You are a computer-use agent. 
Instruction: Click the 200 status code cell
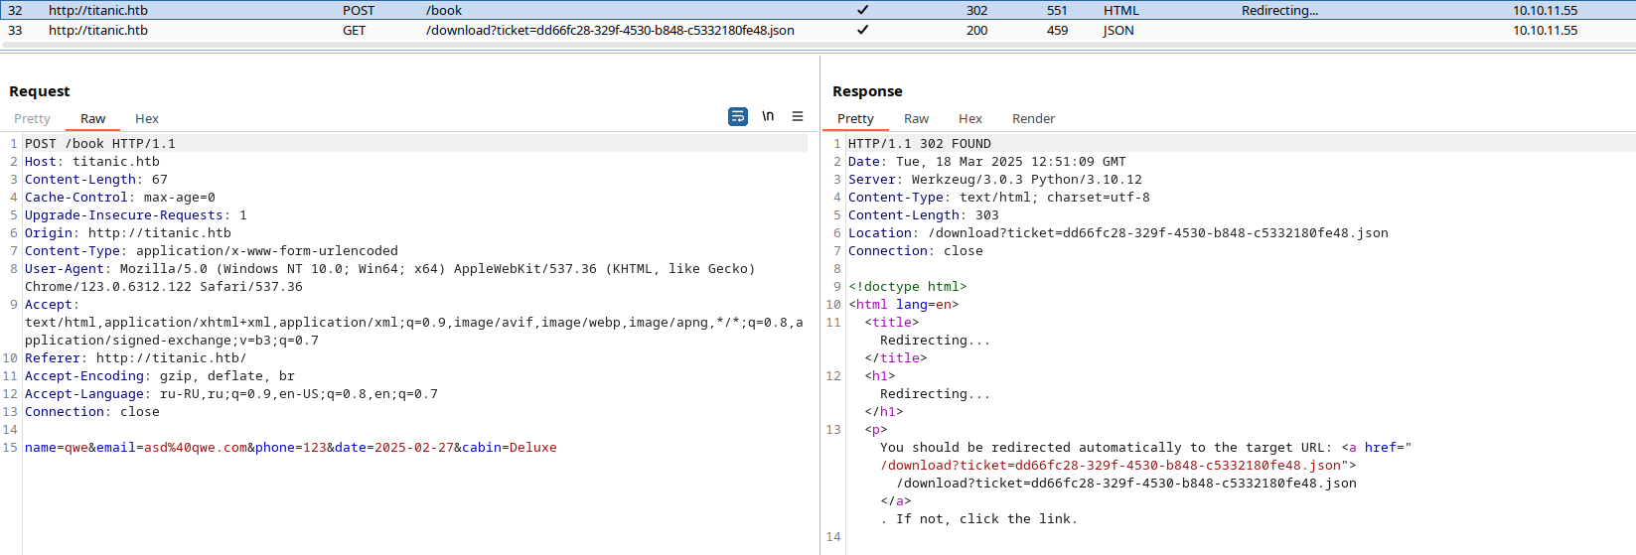click(x=977, y=30)
